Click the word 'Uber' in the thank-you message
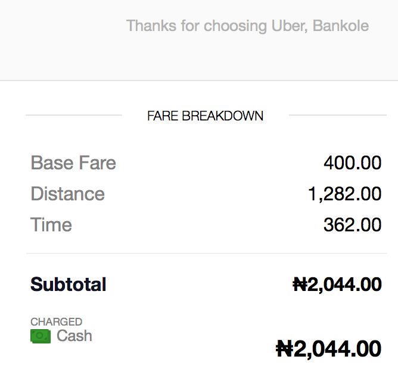 pyautogui.click(x=288, y=26)
